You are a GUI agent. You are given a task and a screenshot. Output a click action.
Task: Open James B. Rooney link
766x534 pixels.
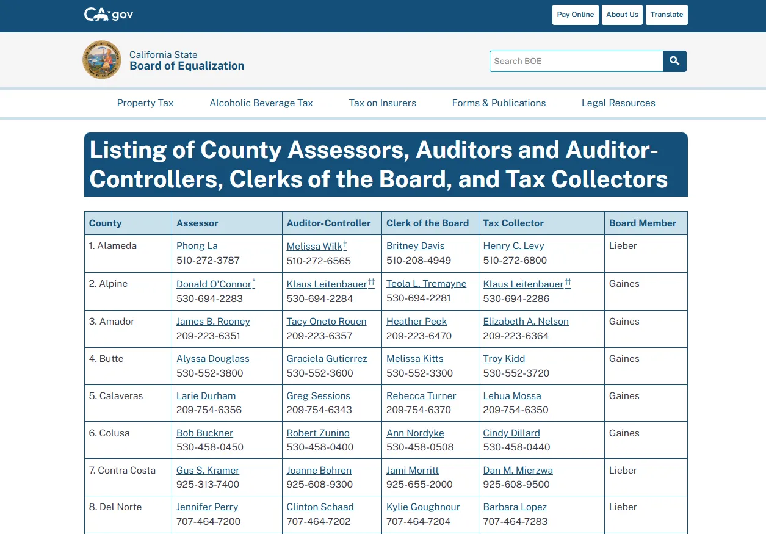[213, 322]
